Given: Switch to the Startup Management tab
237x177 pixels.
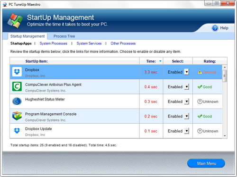Looking at the screenshot, I should (27, 36).
